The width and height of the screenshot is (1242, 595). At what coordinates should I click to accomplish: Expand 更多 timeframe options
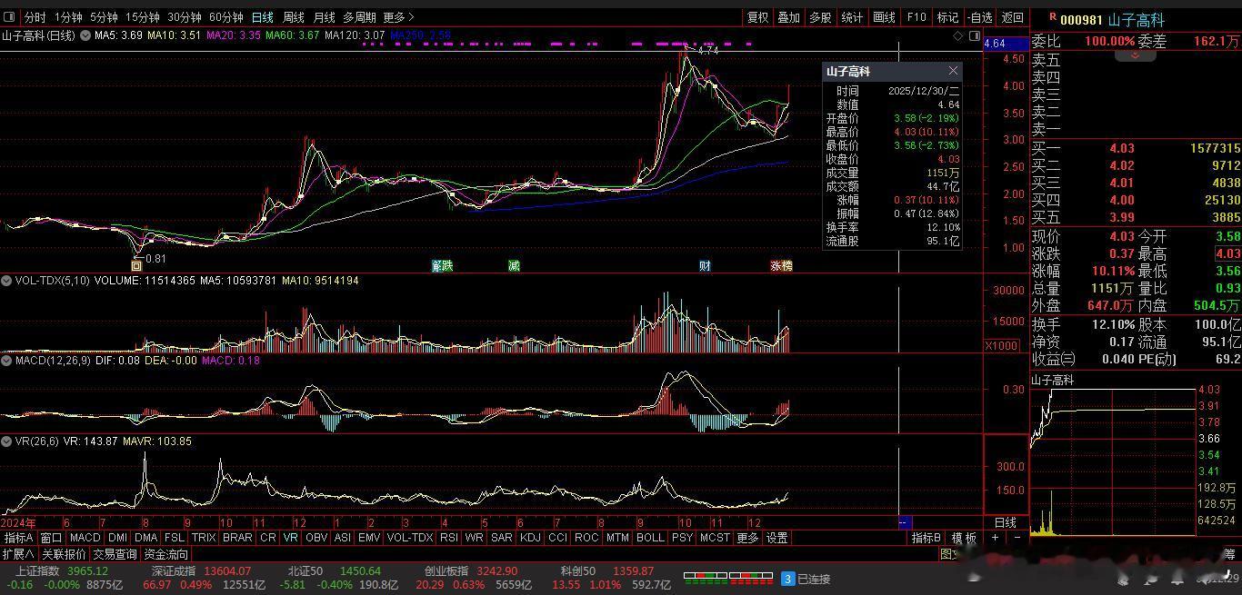(x=398, y=17)
